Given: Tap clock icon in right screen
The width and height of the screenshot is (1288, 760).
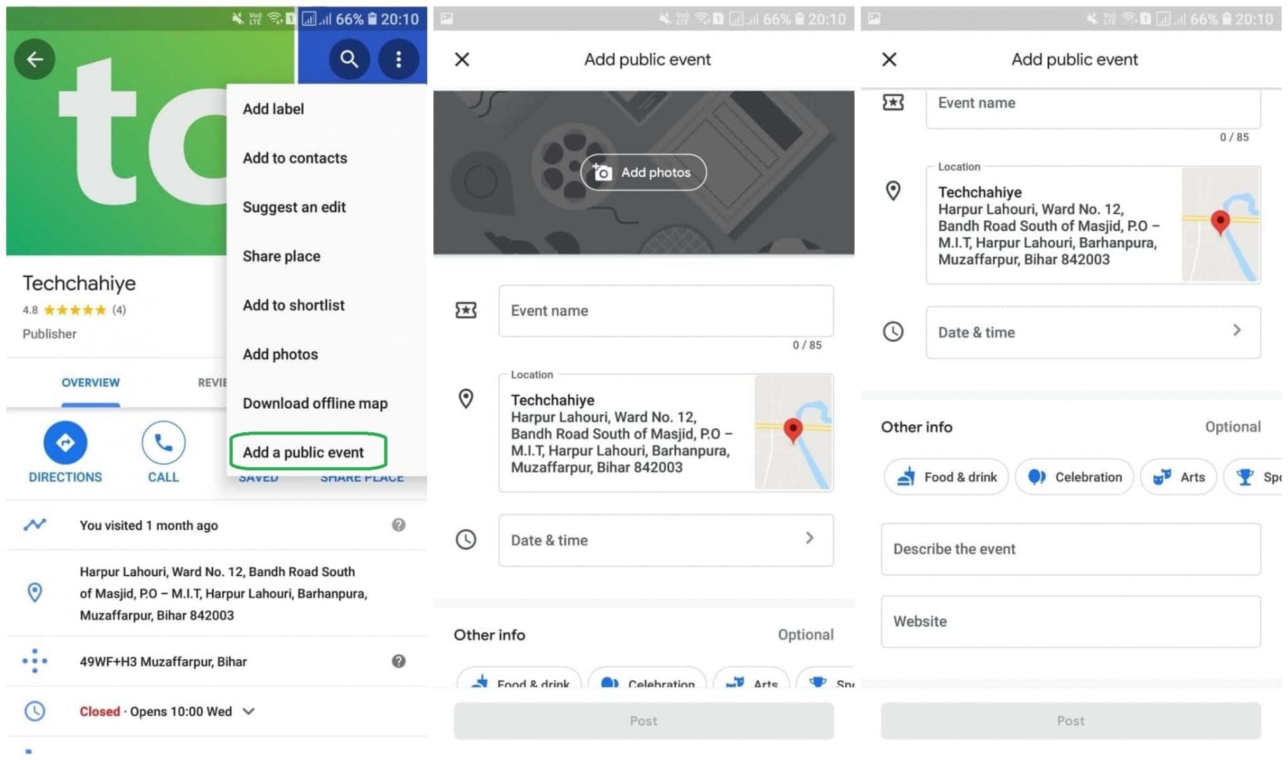Looking at the screenshot, I should (893, 332).
